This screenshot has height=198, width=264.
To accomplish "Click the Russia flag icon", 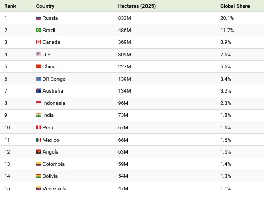I will [x=39, y=18].
